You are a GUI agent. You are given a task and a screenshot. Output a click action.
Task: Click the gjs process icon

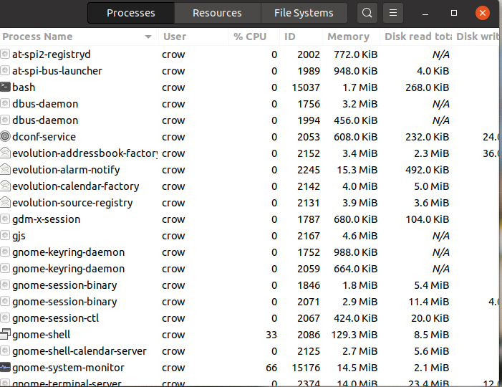point(5,236)
